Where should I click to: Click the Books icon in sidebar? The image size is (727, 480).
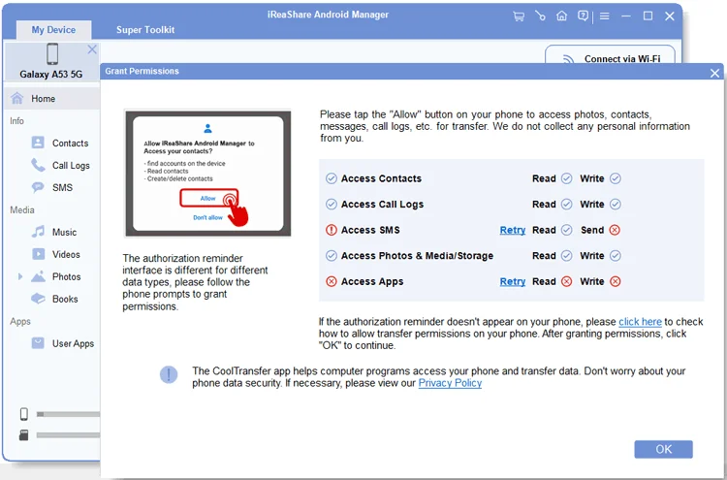tap(38, 299)
